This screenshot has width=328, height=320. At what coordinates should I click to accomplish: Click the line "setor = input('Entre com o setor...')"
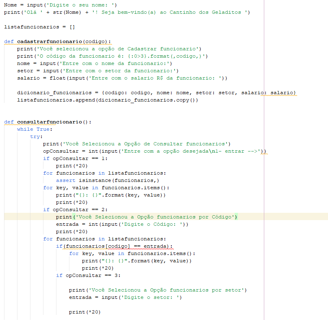coord(98,71)
